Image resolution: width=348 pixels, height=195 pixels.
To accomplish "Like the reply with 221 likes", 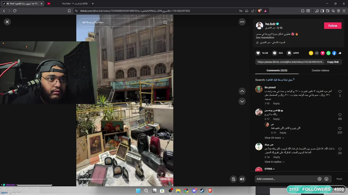I will [340, 129].
